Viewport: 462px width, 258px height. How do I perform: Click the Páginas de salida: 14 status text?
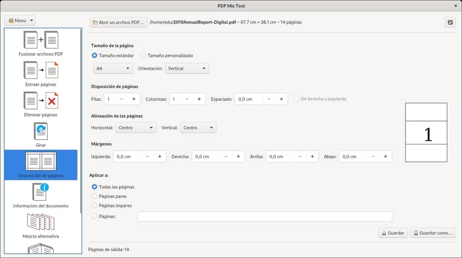click(109, 250)
